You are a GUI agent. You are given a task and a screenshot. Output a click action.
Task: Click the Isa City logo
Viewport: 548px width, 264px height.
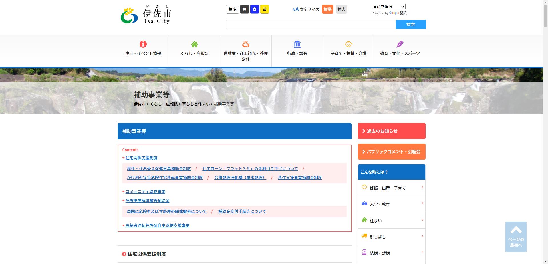pyautogui.click(x=146, y=15)
